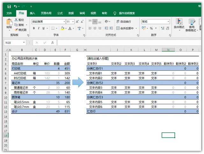Click the decrease indent icon

(x=106, y=28)
